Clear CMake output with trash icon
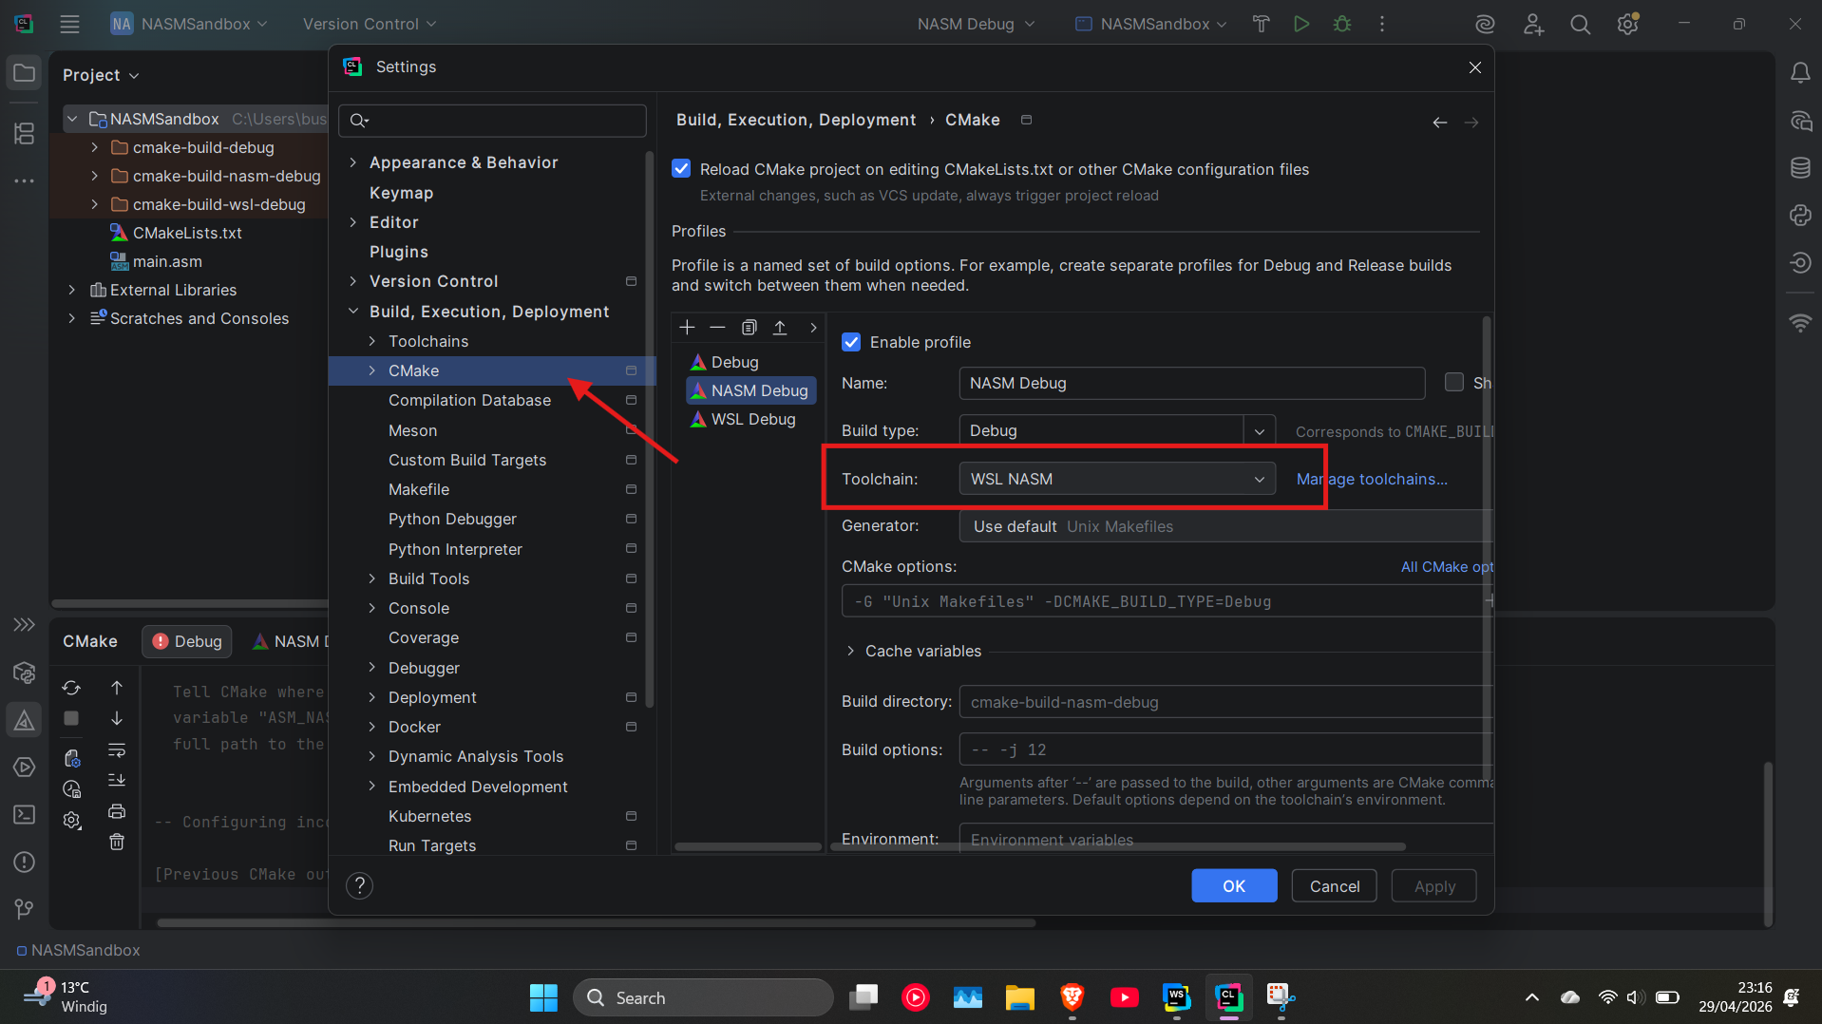 (117, 842)
